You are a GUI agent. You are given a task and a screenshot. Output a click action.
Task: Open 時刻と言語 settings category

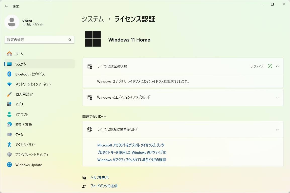pyautogui.click(x=39, y=124)
